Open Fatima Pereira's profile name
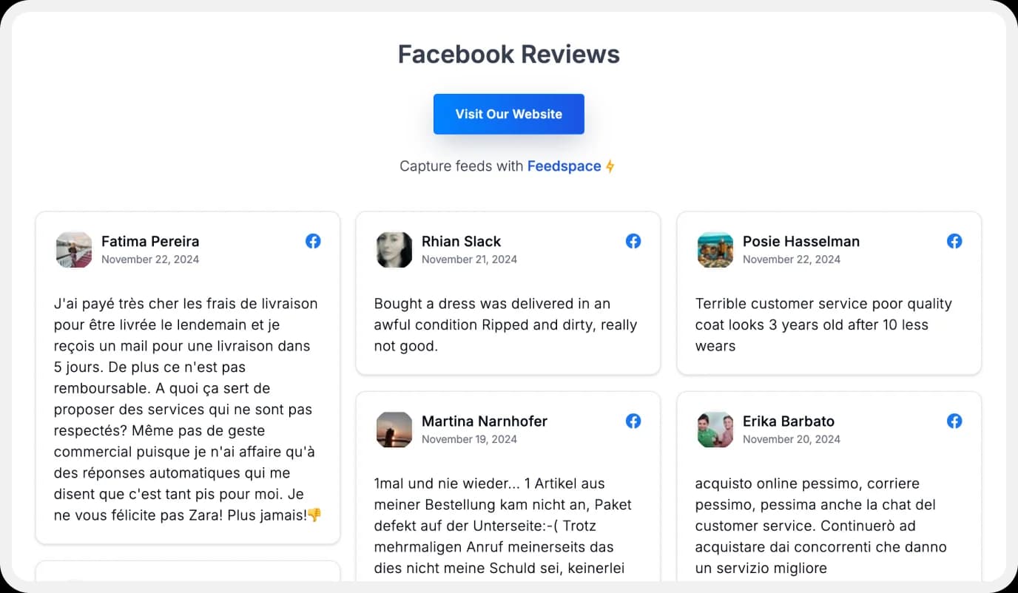Viewport: 1018px width, 593px height. [149, 241]
